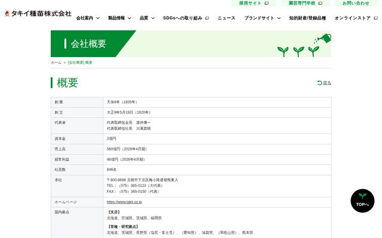Image resolution: width=382 pixels, height=238 pixels.
Task: Expand the 品質 dropdown chevron
Action: (x=153, y=18)
